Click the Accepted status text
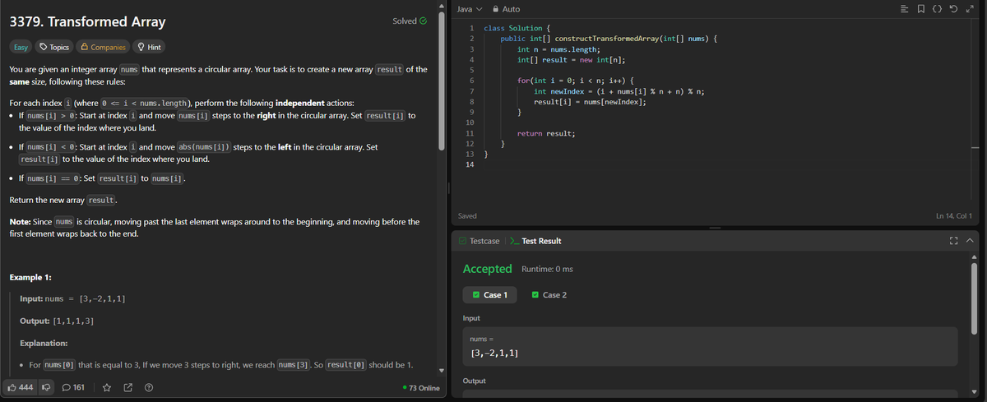Image resolution: width=987 pixels, height=402 pixels. pos(488,269)
